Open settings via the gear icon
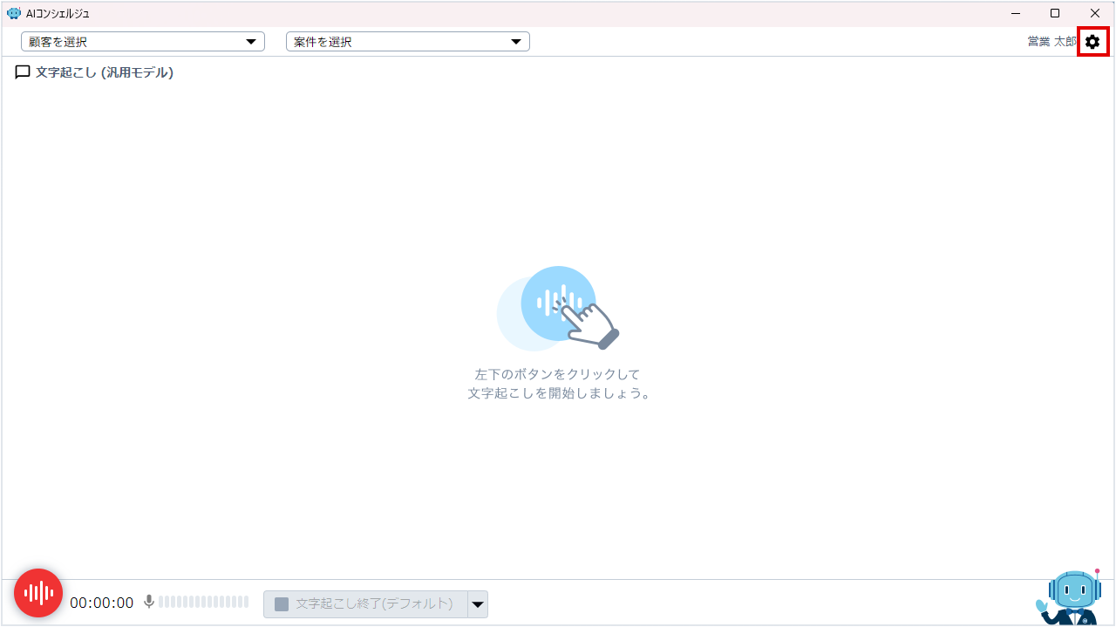Viewport: 1116px width, 627px height. click(x=1092, y=42)
